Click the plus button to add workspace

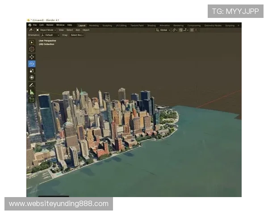click(x=239, y=26)
